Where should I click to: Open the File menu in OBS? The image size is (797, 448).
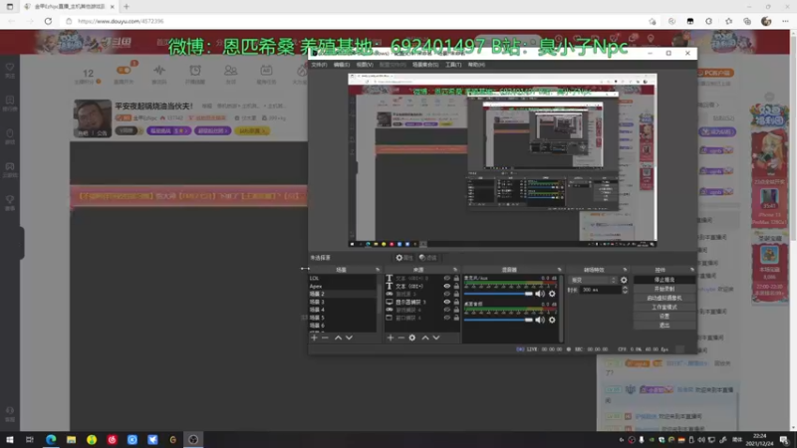click(319, 65)
